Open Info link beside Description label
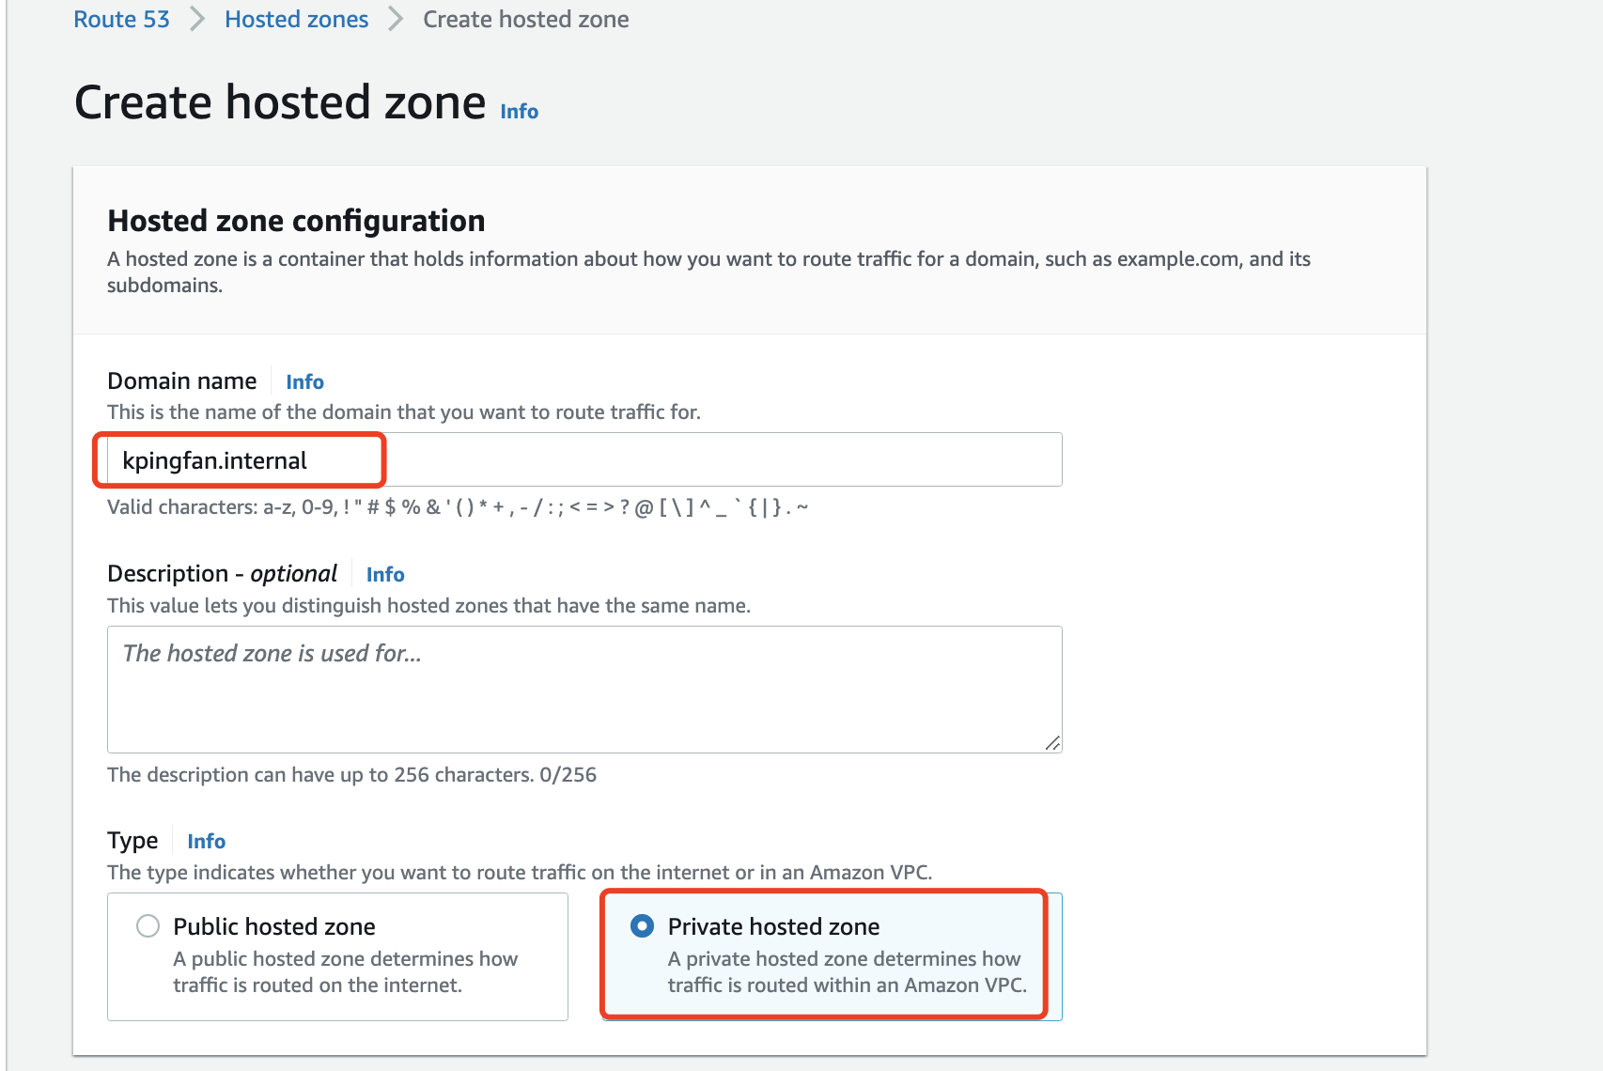Screen dimensions: 1603x1071 [x=385, y=575]
